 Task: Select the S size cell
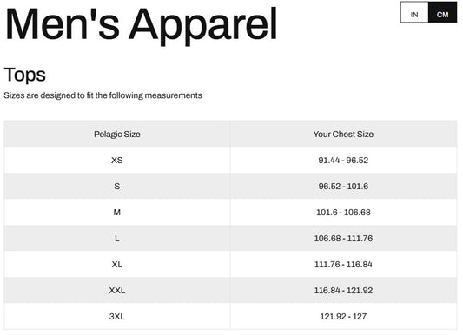pos(117,186)
